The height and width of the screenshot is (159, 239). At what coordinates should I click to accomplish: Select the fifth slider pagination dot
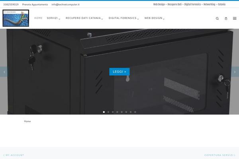[x=122, y=112]
